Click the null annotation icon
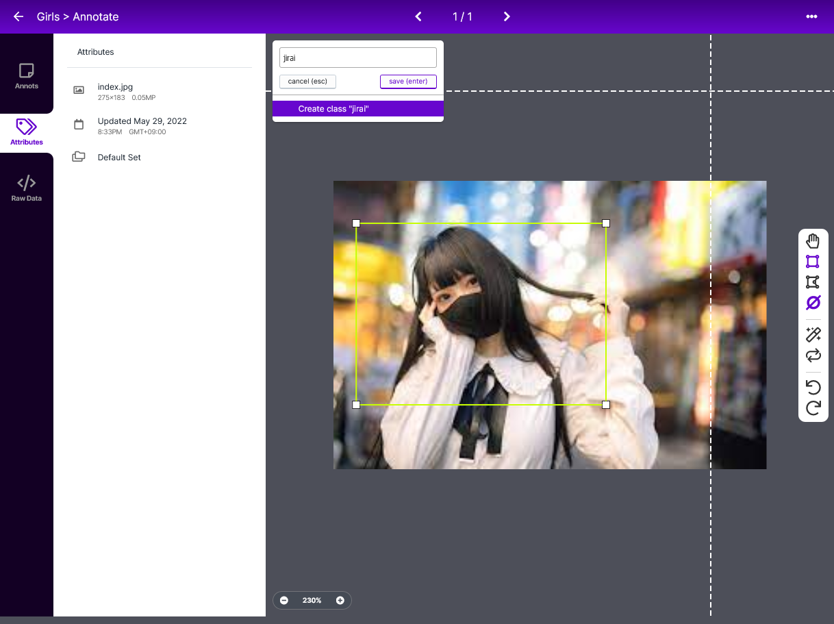The height and width of the screenshot is (624, 834). tap(813, 303)
